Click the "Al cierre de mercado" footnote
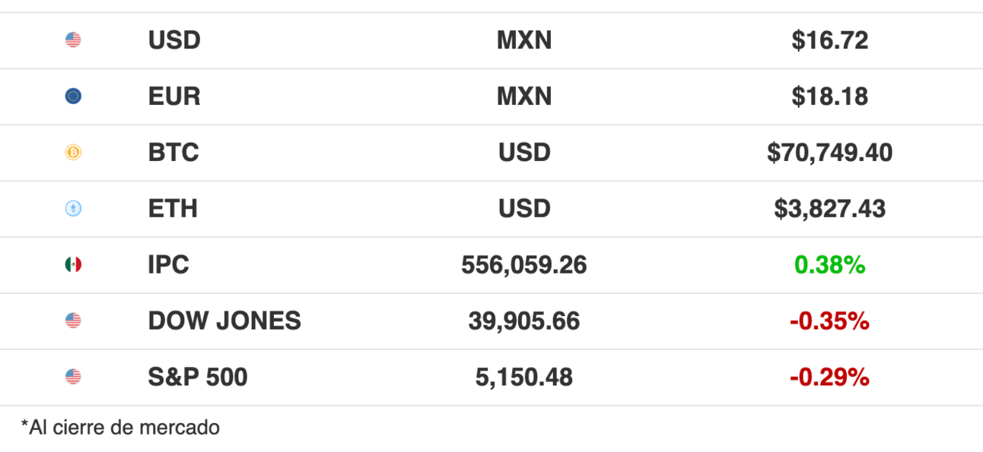Screen dimensions: 983x452 click(x=120, y=428)
